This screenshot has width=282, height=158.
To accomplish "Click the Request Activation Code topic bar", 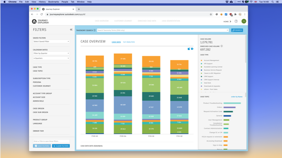I will tap(228, 112).
